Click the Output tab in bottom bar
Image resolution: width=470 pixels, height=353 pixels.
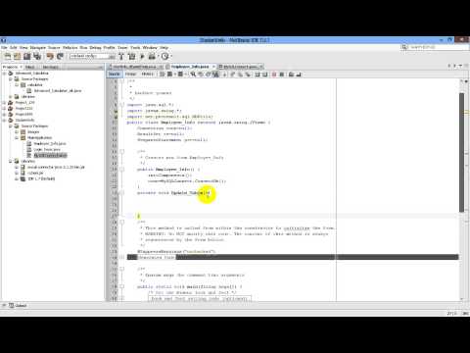(21, 305)
